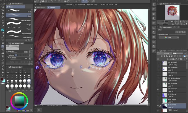The image size is (188, 113).
Task: Choose the Multiple layers eraser sub tool
Action: (x=18, y=32)
